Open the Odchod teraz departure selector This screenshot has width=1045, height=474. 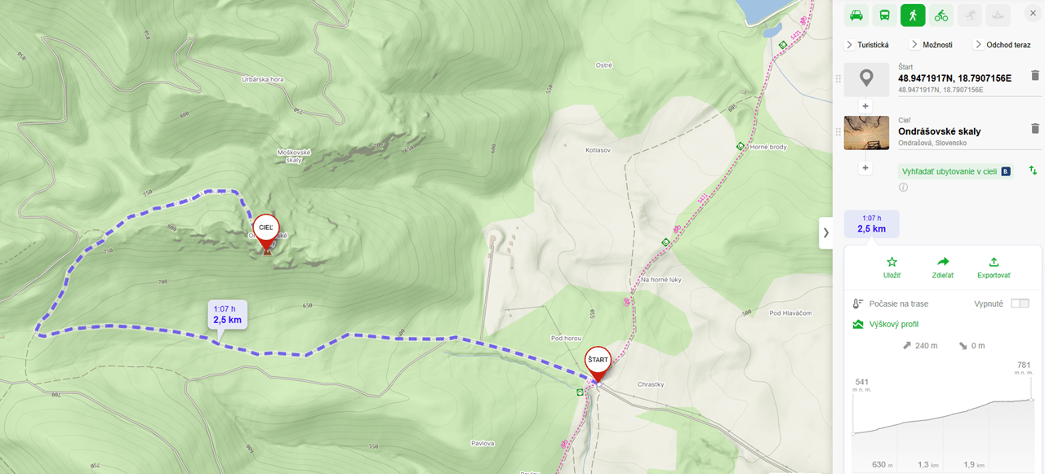[1003, 45]
